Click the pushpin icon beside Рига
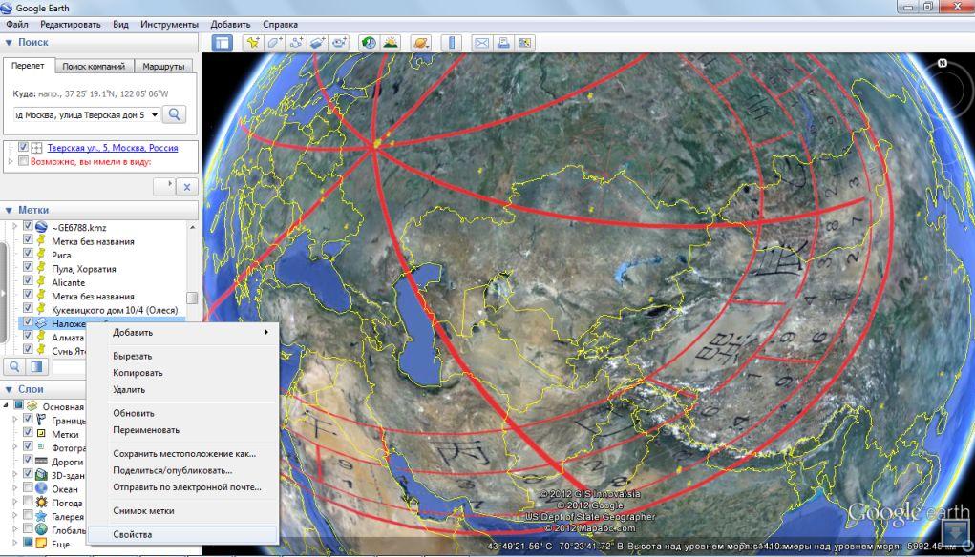The image size is (975, 557). point(42,255)
